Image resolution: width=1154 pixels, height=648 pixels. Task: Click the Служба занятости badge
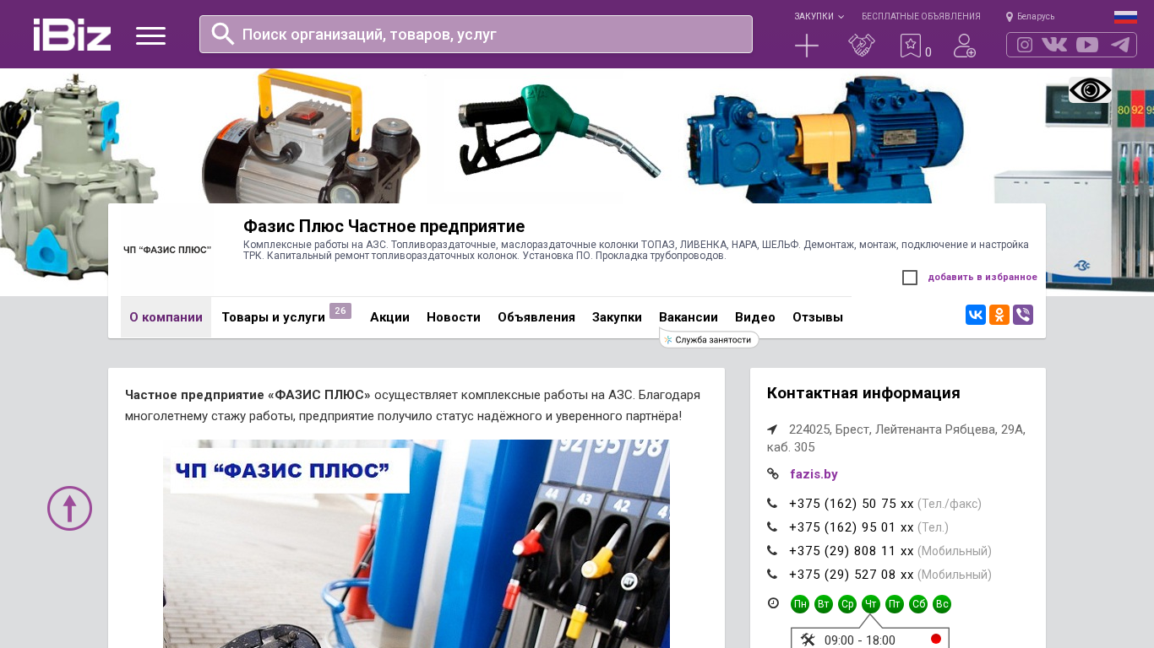click(x=709, y=339)
